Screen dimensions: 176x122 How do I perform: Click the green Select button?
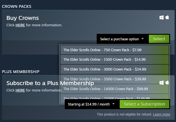tap(159, 39)
